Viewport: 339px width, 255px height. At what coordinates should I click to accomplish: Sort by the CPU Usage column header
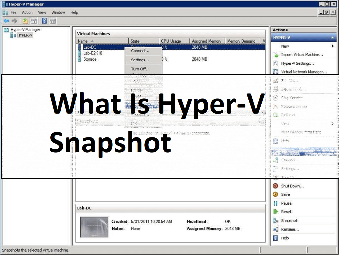pos(174,41)
